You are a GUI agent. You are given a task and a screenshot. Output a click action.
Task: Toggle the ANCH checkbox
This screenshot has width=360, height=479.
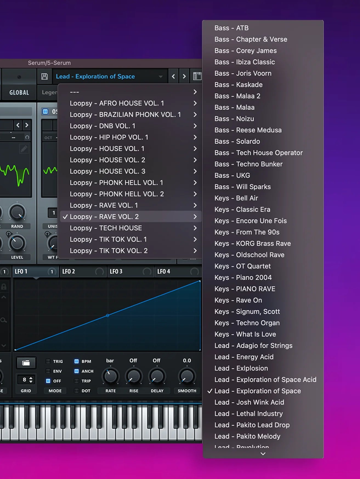pyautogui.click(x=76, y=371)
